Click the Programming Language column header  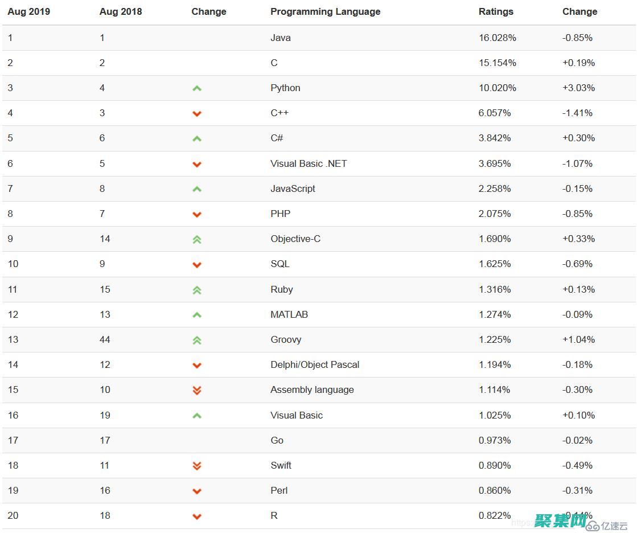click(x=325, y=11)
